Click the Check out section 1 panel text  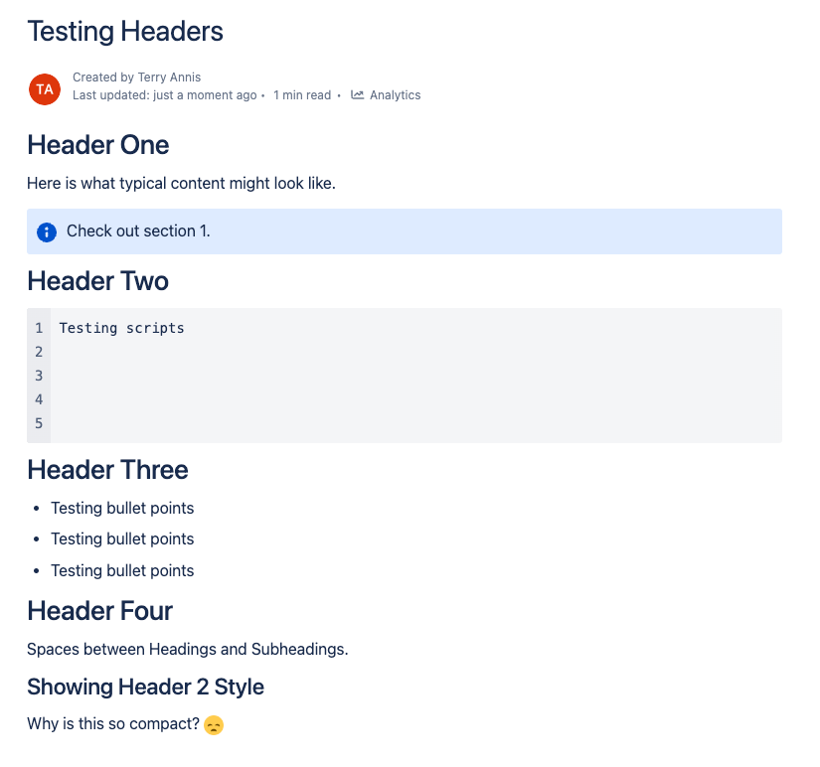click(x=138, y=231)
